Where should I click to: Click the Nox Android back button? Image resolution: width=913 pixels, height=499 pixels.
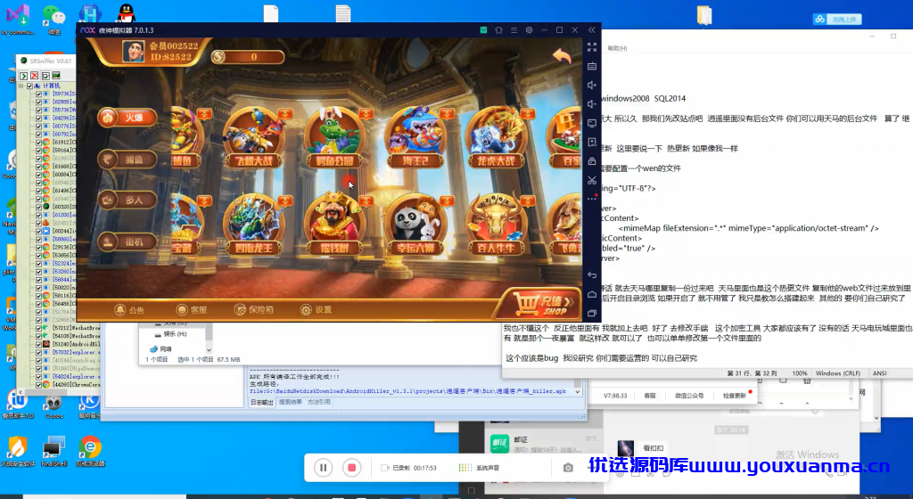click(x=592, y=275)
